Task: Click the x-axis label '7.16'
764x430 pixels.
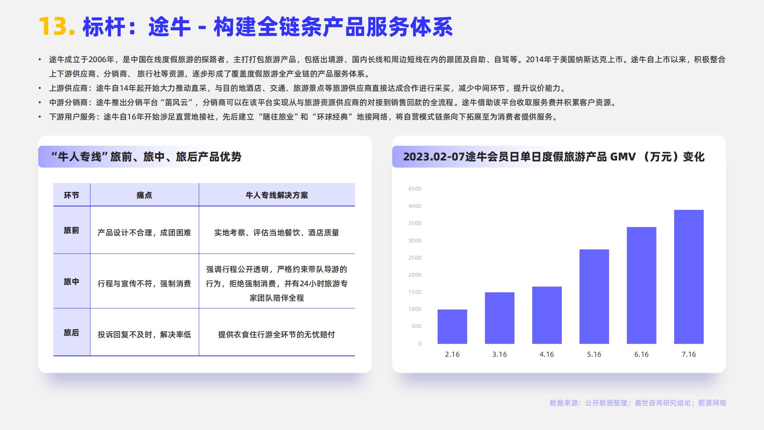Action: click(x=689, y=354)
